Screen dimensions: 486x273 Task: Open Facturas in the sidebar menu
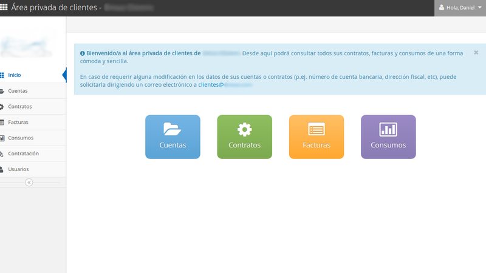coord(33,123)
